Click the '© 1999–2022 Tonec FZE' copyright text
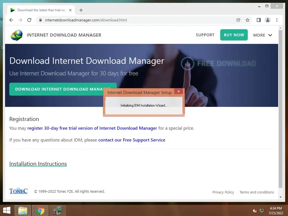 tap(69, 191)
